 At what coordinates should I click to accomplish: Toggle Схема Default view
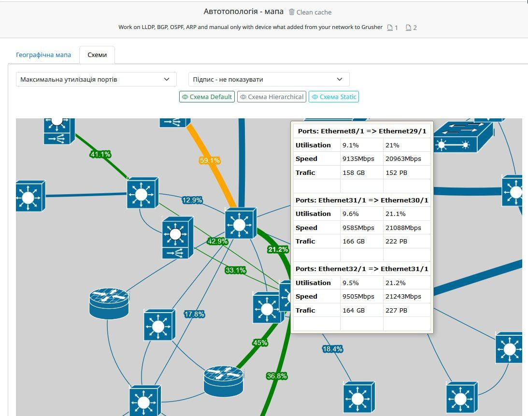click(x=207, y=97)
